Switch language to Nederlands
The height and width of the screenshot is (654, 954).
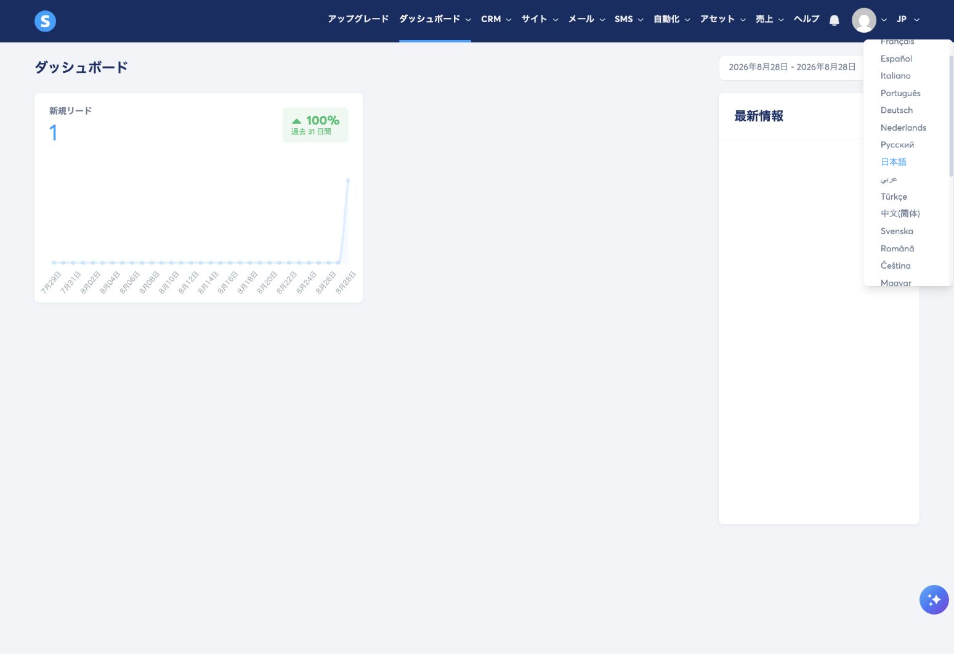pos(903,128)
